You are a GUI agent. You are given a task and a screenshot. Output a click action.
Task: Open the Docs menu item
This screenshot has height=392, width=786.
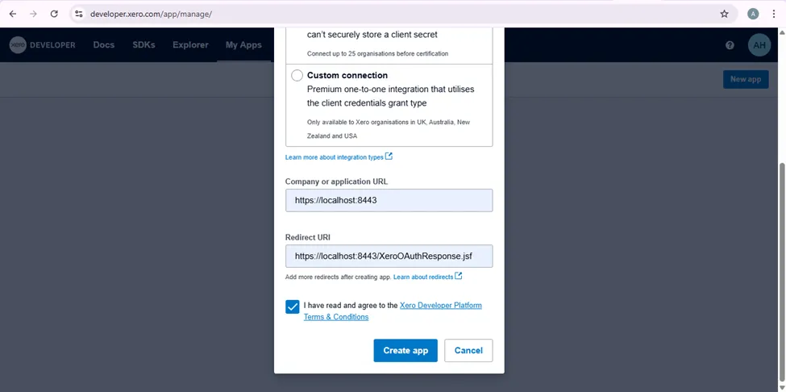[104, 45]
